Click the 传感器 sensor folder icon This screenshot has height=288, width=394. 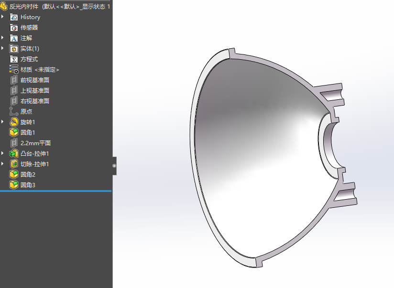point(14,28)
